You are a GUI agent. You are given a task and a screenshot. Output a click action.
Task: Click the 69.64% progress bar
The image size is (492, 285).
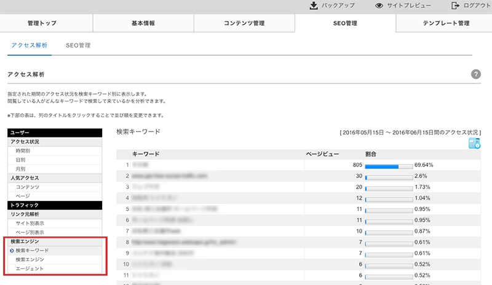(389, 165)
